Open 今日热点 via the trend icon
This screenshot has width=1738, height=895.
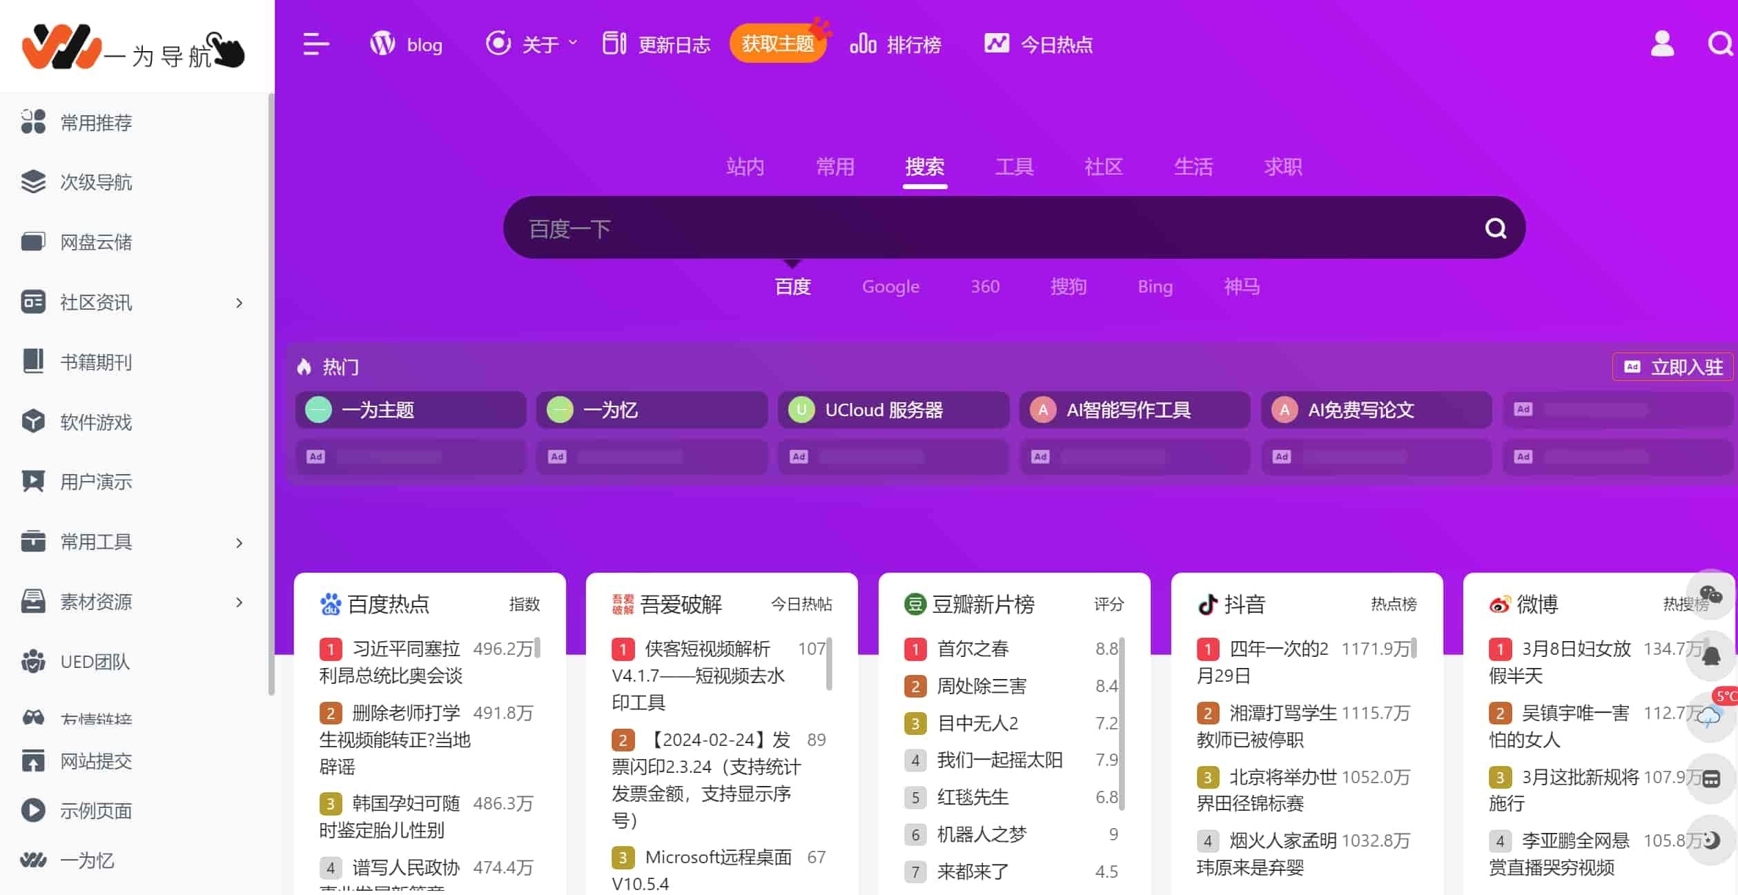point(996,43)
